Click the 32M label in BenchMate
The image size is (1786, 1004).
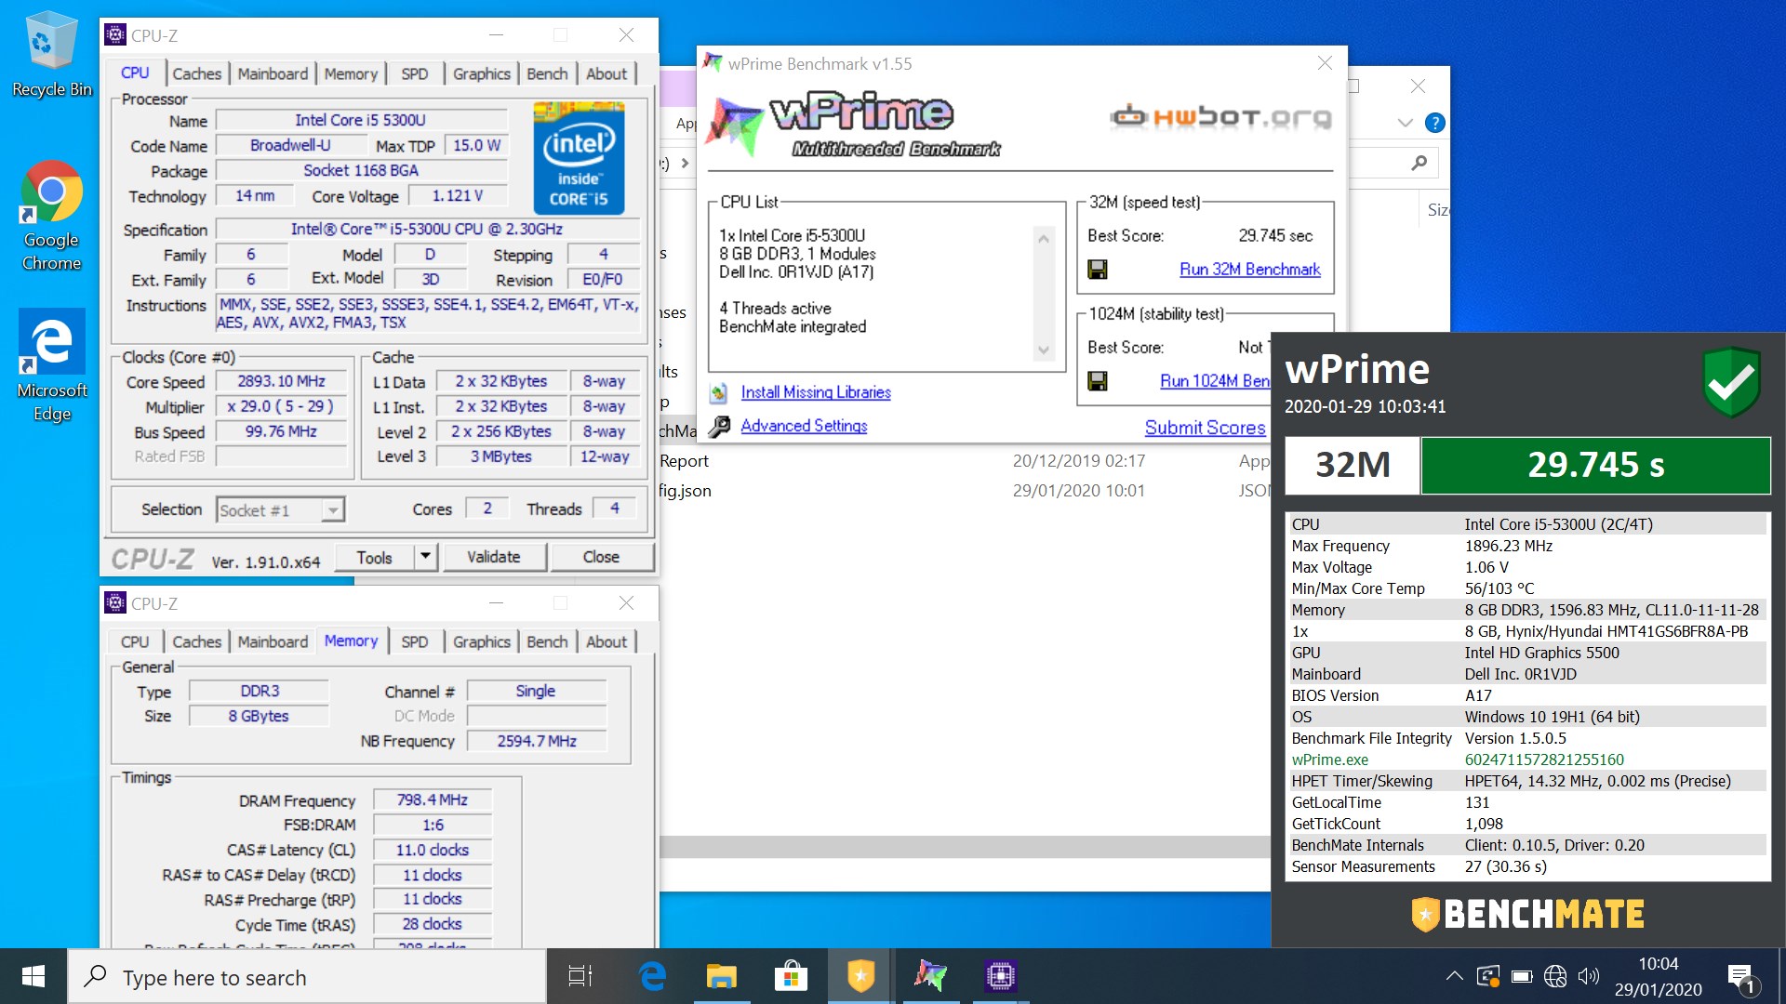click(x=1353, y=465)
